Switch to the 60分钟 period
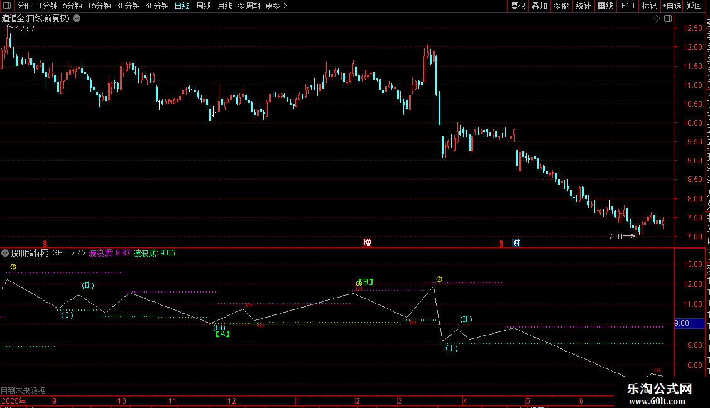The height and width of the screenshot is (408, 710). [x=156, y=6]
